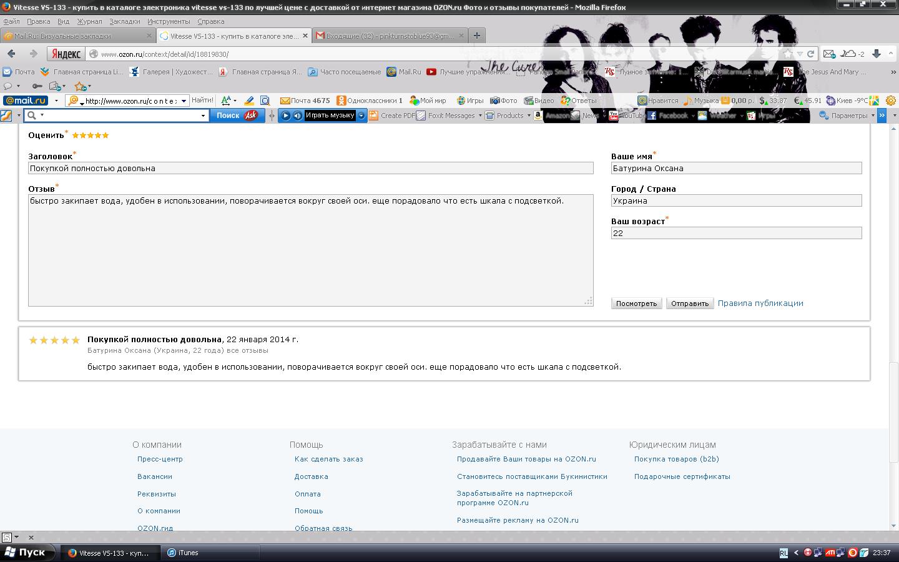Open the Правила публикации link
The image size is (899, 562).
tap(760, 303)
